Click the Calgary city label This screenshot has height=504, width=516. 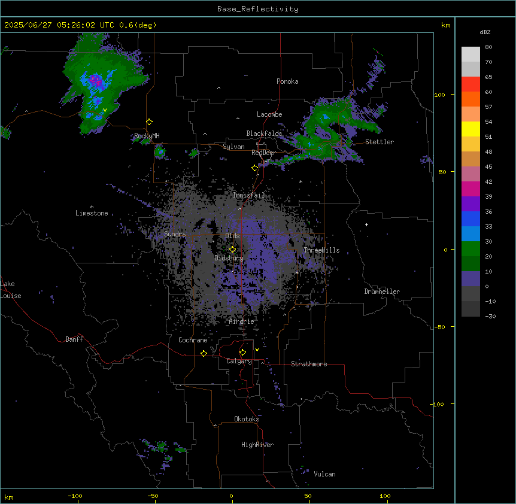coord(239,361)
